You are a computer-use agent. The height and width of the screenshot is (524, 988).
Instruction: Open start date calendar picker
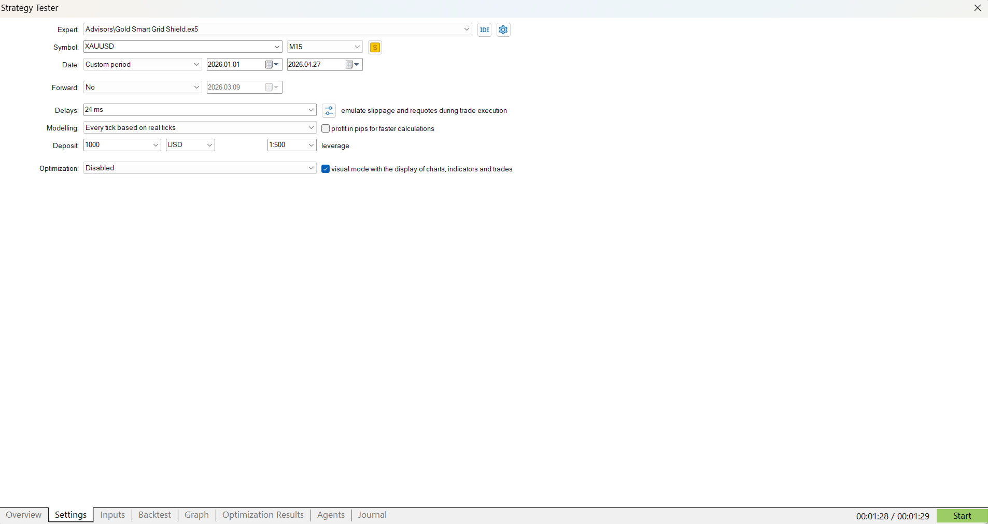coord(272,65)
